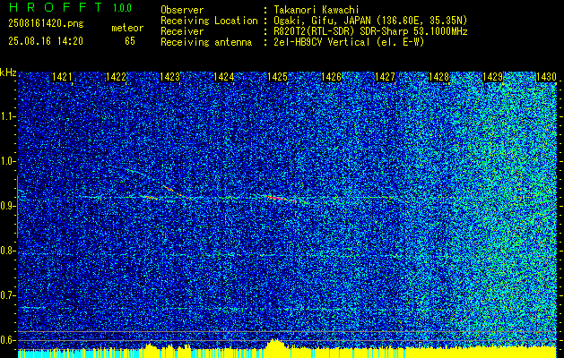Click the 1423 time marker
This screenshot has width=564, height=358.
click(169, 77)
